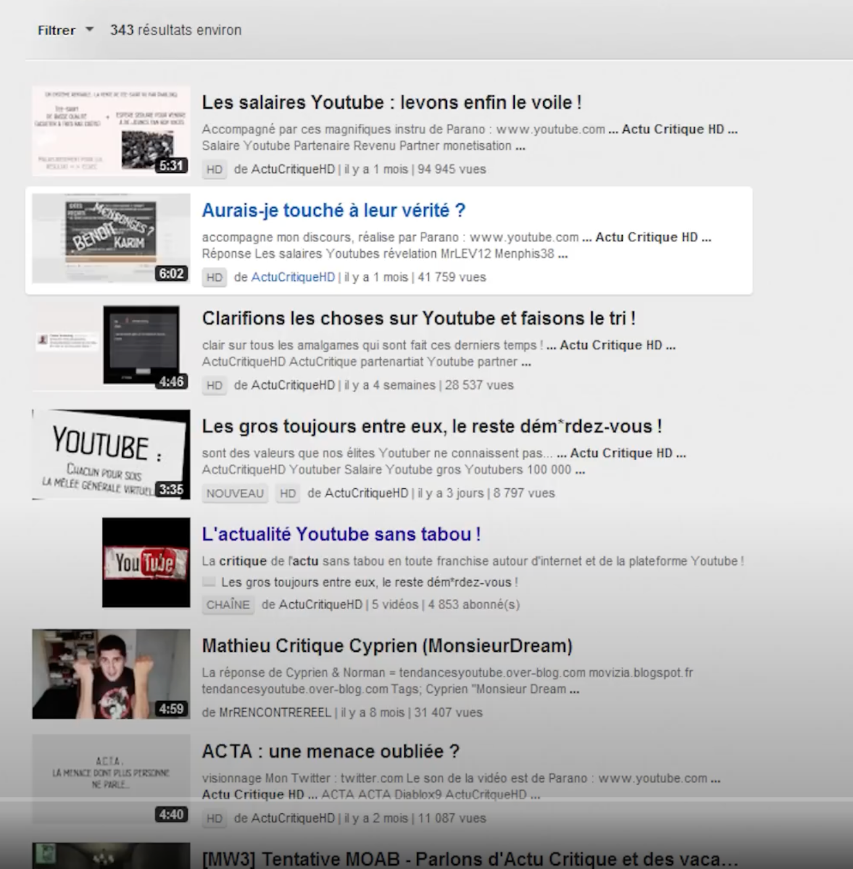The width and height of the screenshot is (853, 869).
Task: Select the "8 797 vues" view count
Action: tap(524, 493)
